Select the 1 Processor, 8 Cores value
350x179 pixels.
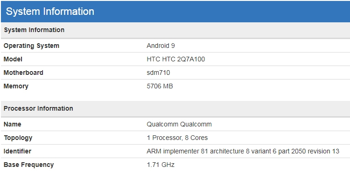[x=177, y=138]
